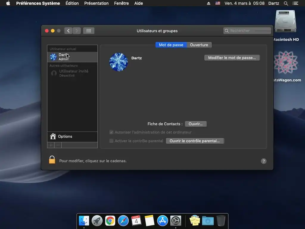Viewport: 305px width, 229px height.
Task: Click Modifier le mot de passe button
Action: click(x=232, y=58)
